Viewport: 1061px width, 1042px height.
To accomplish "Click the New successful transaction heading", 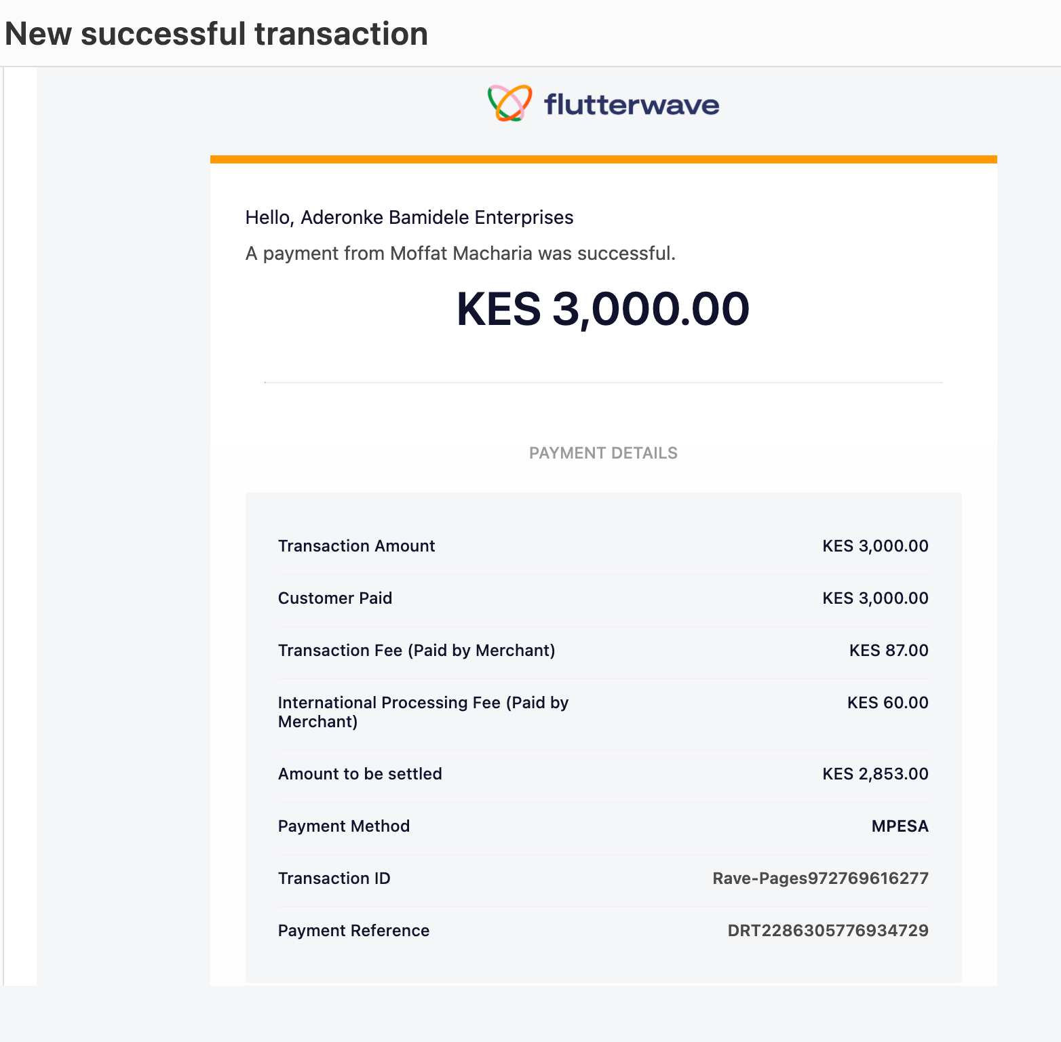I will click(x=216, y=34).
